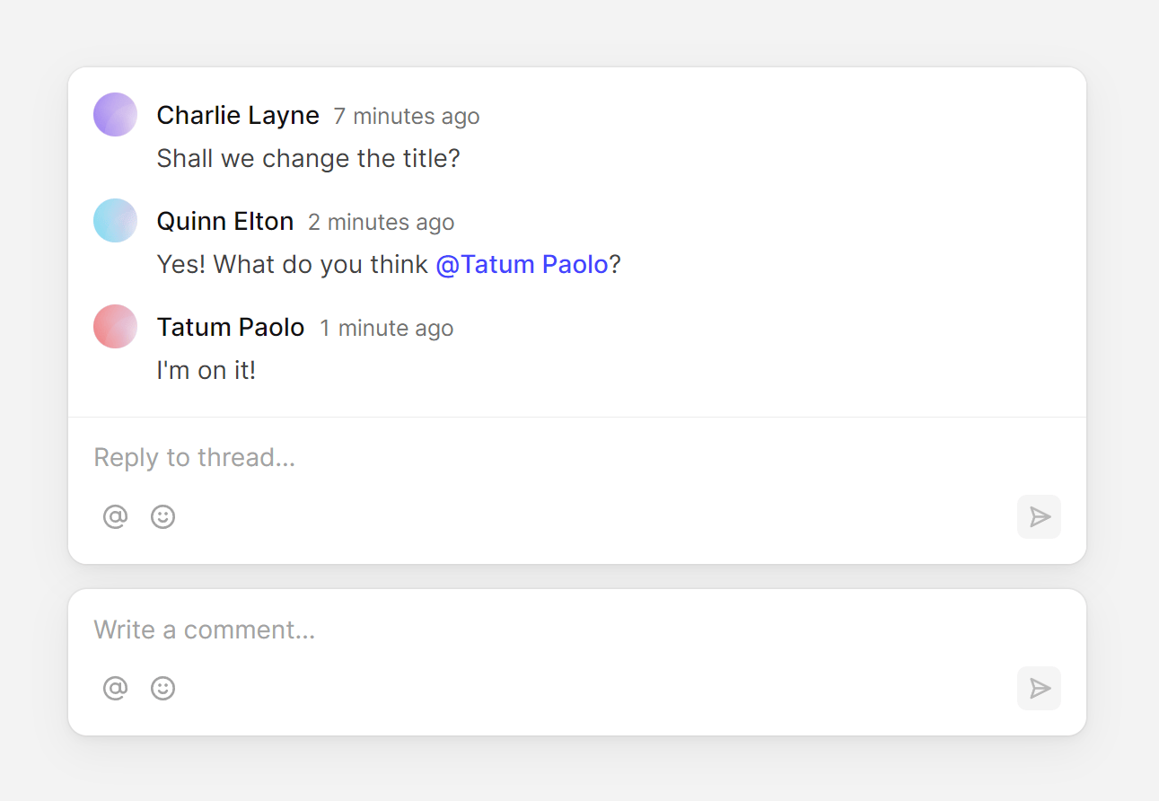Click Quinn Elton's name

(x=225, y=221)
